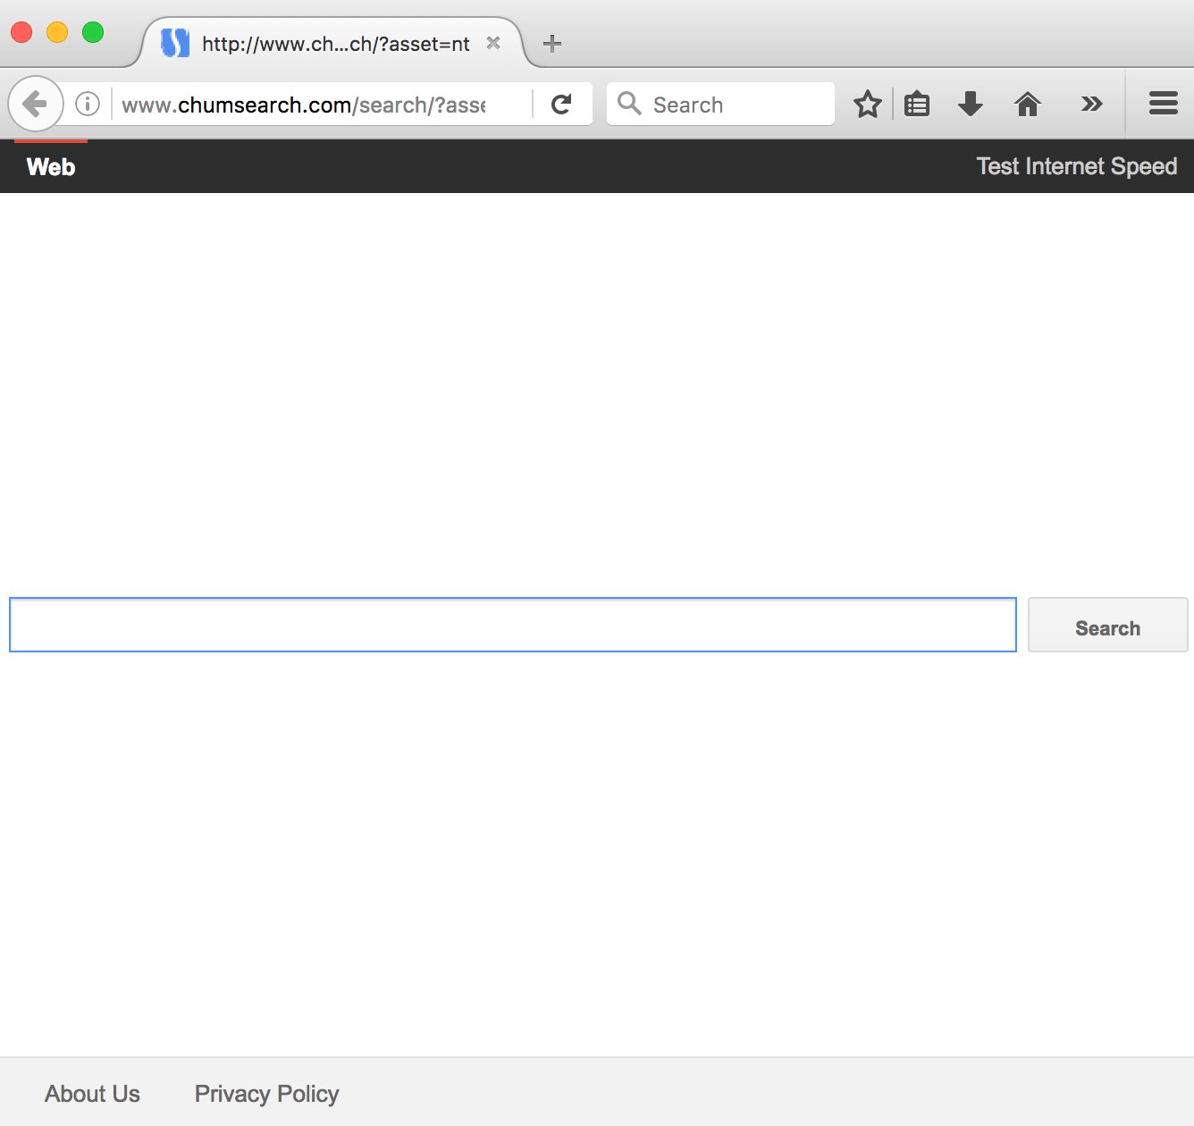1194x1126 pixels.
Task: Switch to the Web tab
Action: (51, 167)
